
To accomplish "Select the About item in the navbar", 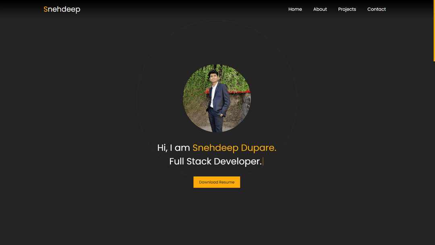I will pos(320,9).
